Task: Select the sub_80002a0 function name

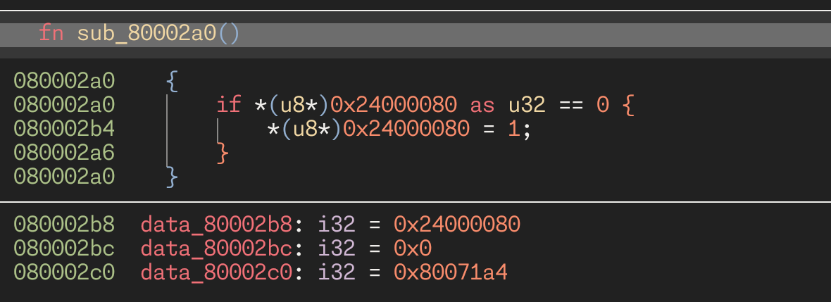Action: (x=146, y=34)
